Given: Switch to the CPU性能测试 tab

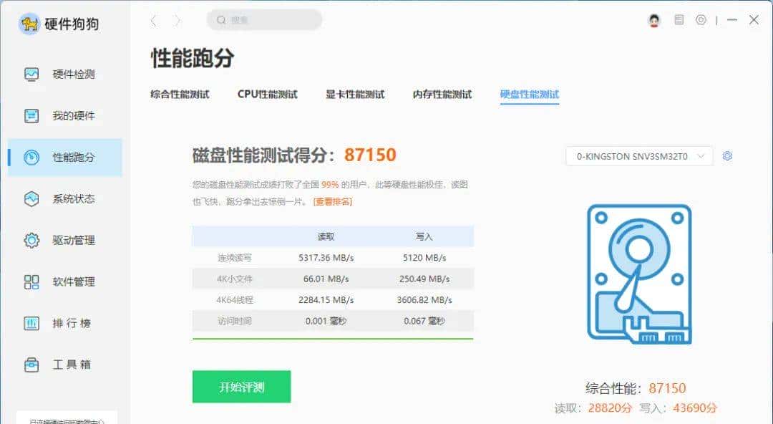Looking at the screenshot, I should pyautogui.click(x=266, y=94).
